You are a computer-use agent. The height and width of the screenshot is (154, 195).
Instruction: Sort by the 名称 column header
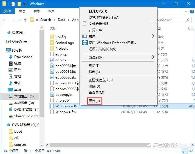pyautogui.click(x=53, y=29)
